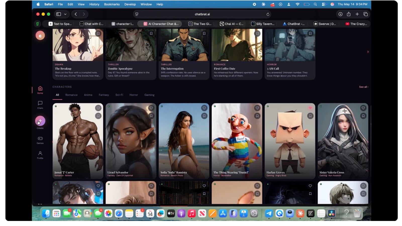Bookmark the 3 AM Call scenario card
Image resolution: width=402 pixels, height=226 pixels.
pos(310,33)
